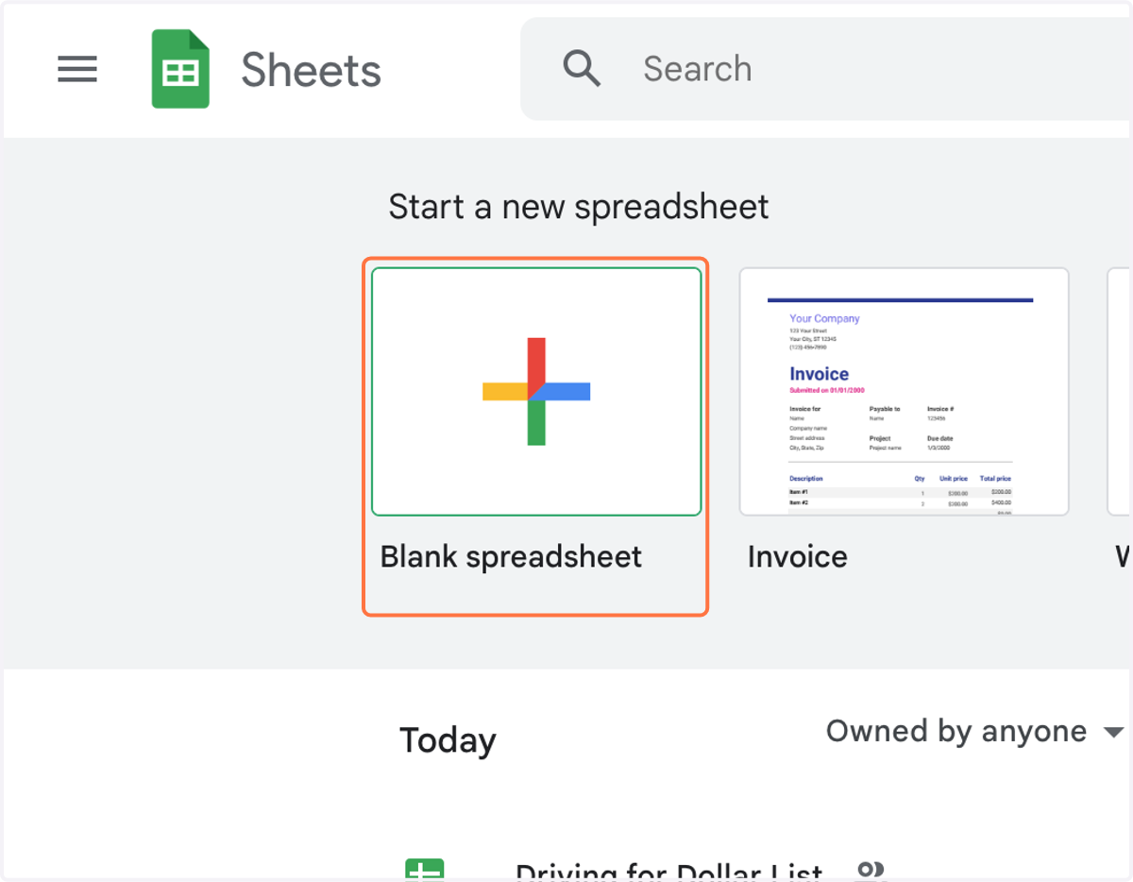The width and height of the screenshot is (1133, 882).
Task: Click the search magnifier icon
Action: [x=582, y=69]
